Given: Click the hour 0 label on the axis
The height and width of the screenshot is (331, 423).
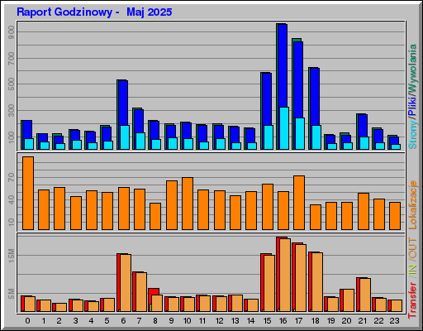Looking at the screenshot, I should [27, 321].
